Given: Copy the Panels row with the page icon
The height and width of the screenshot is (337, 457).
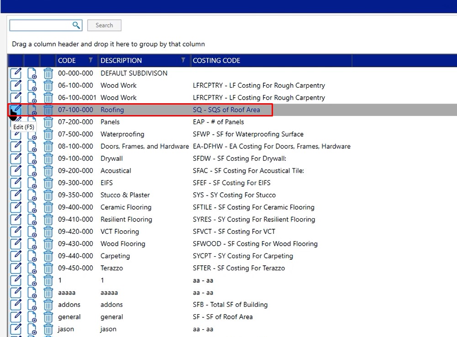Looking at the screenshot, I should tap(31, 121).
